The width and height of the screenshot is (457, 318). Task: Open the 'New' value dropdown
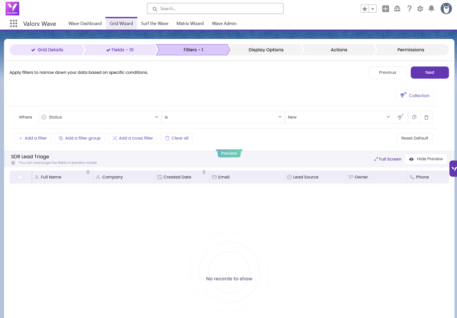coord(339,117)
